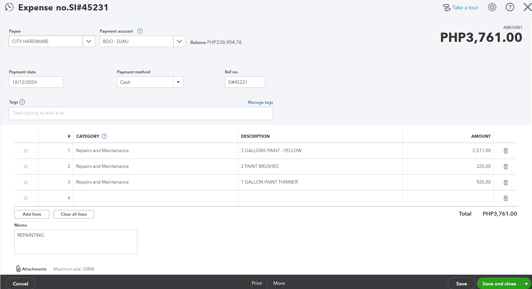The height and width of the screenshot is (289, 532).
Task: Click the Memo text area
Action: [x=76, y=242]
